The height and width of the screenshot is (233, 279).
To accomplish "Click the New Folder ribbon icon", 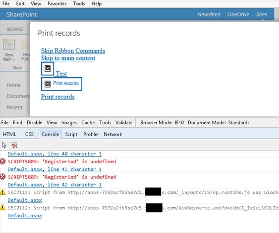I will [25, 46].
